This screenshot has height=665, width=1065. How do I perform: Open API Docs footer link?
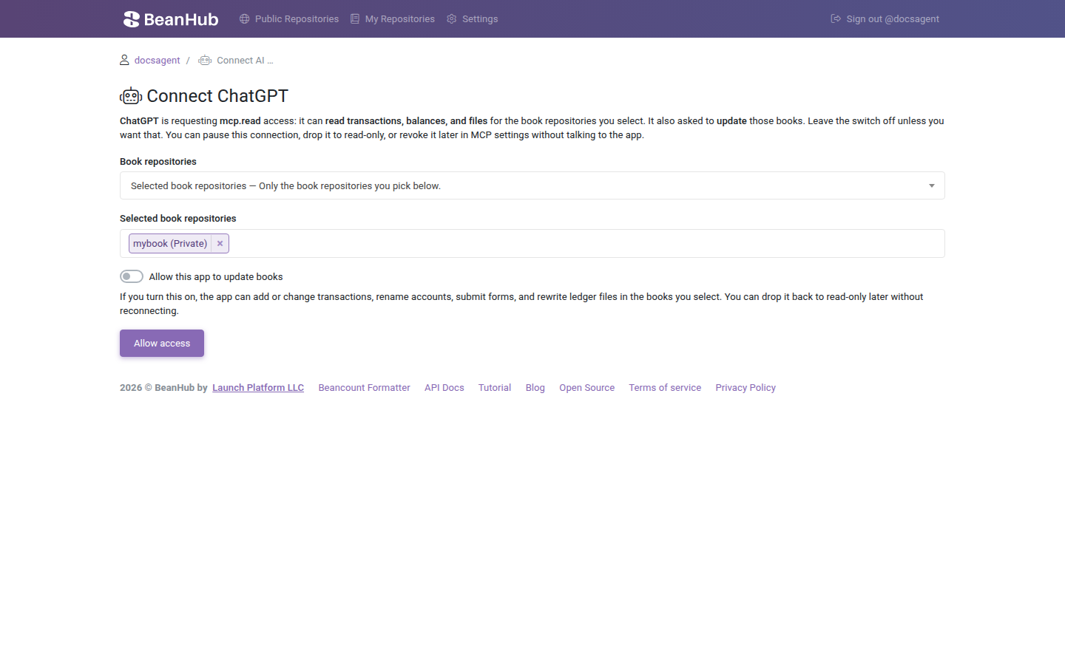[444, 388]
